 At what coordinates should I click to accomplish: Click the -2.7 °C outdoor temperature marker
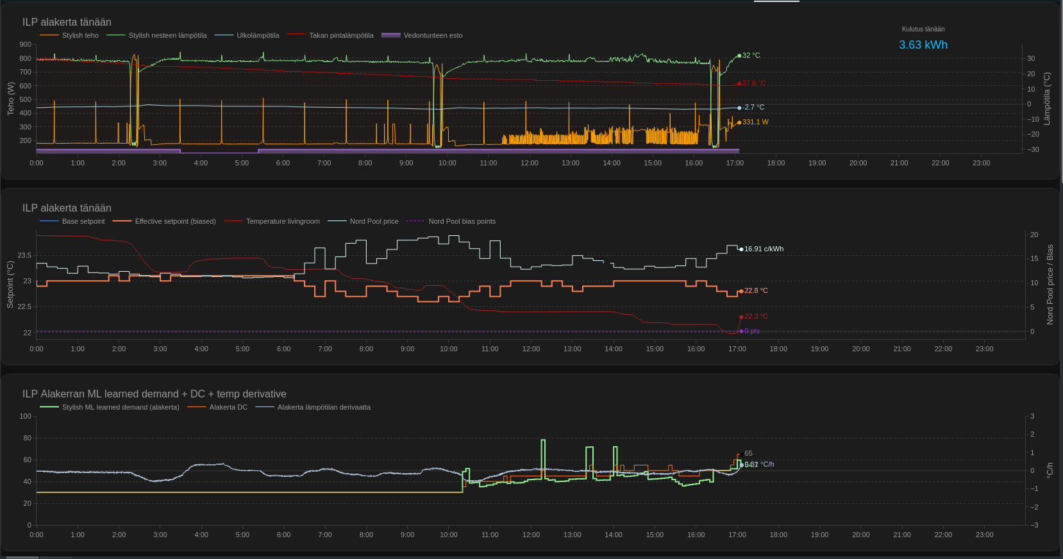(x=739, y=108)
